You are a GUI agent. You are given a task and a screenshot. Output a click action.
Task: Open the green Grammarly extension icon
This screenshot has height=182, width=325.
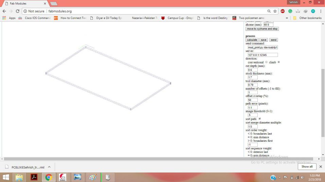[290, 11]
